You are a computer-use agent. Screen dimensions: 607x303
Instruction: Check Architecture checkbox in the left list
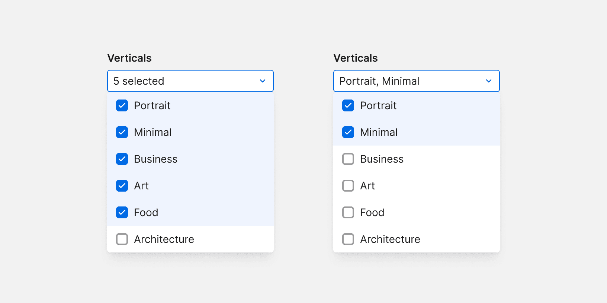point(122,239)
